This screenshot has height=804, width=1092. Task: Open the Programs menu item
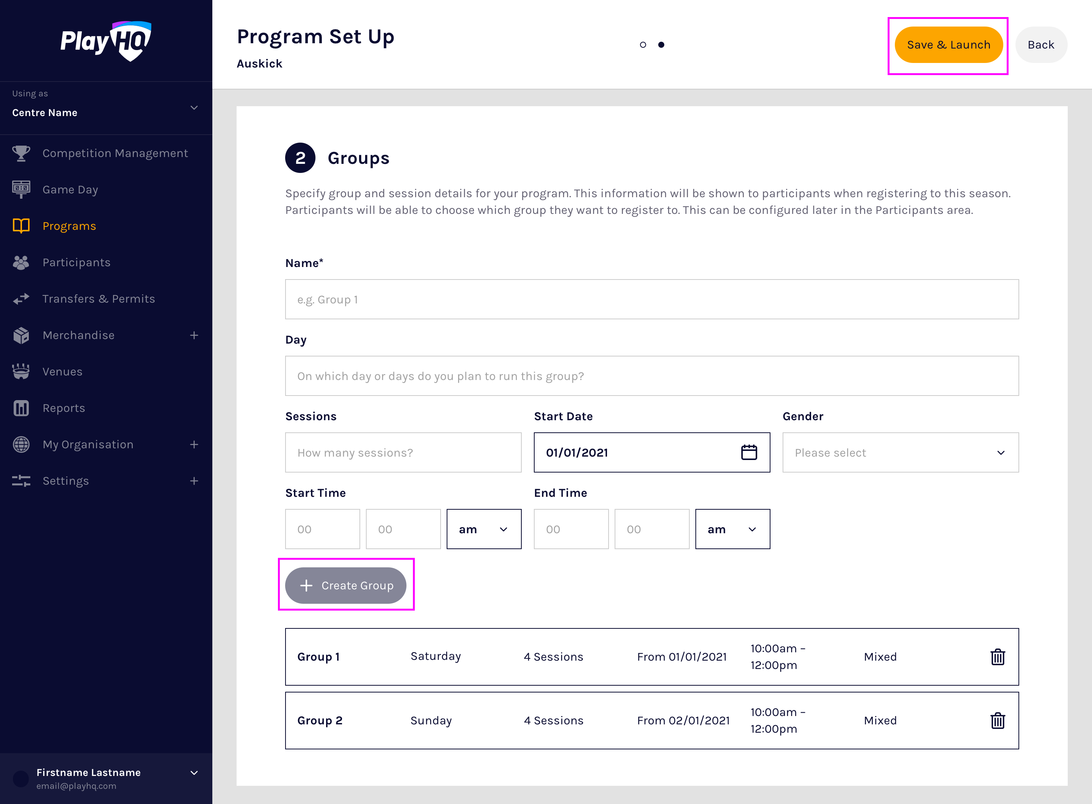pos(69,226)
